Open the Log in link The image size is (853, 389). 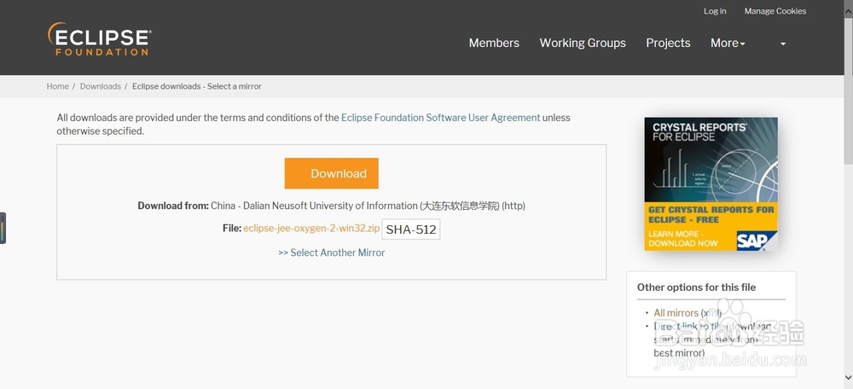(715, 11)
